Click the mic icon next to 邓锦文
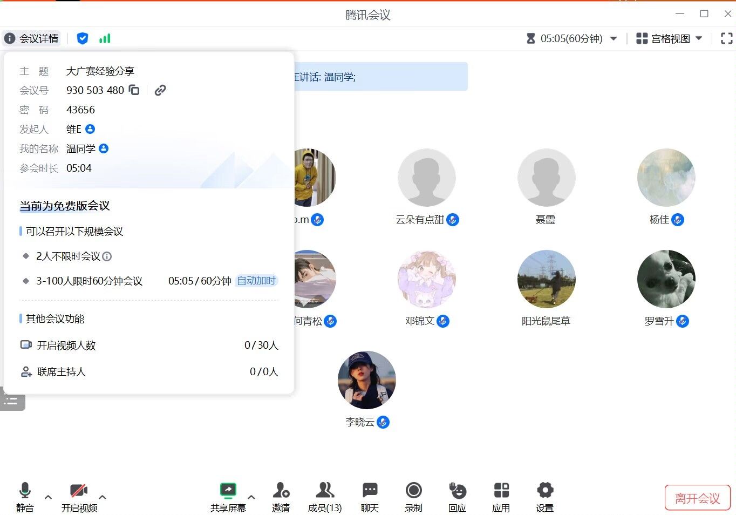The image size is (736, 515). click(443, 321)
